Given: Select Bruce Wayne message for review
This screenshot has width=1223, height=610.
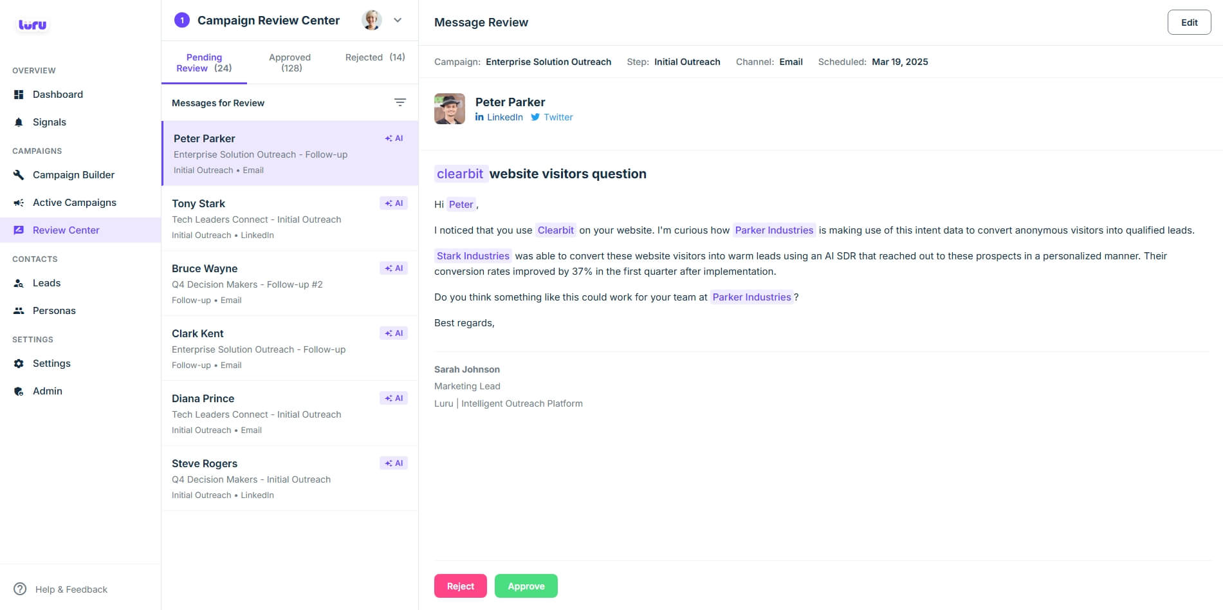Looking at the screenshot, I should [290, 284].
